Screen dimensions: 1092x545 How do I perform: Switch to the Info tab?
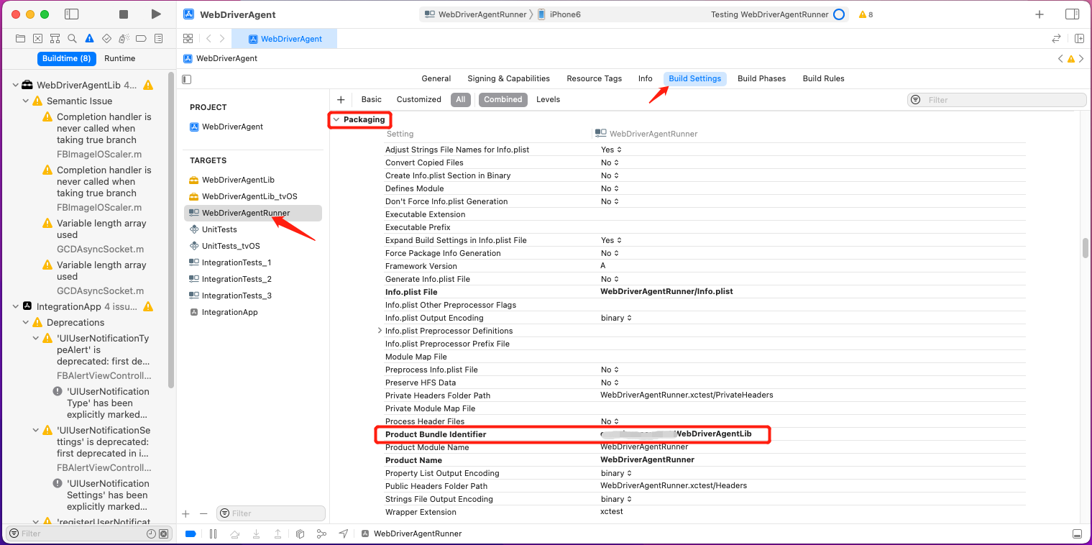pos(646,79)
